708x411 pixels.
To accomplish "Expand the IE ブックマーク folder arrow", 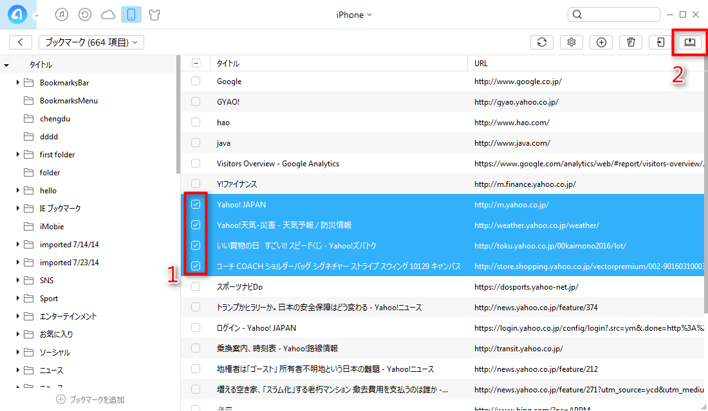I will [17, 208].
